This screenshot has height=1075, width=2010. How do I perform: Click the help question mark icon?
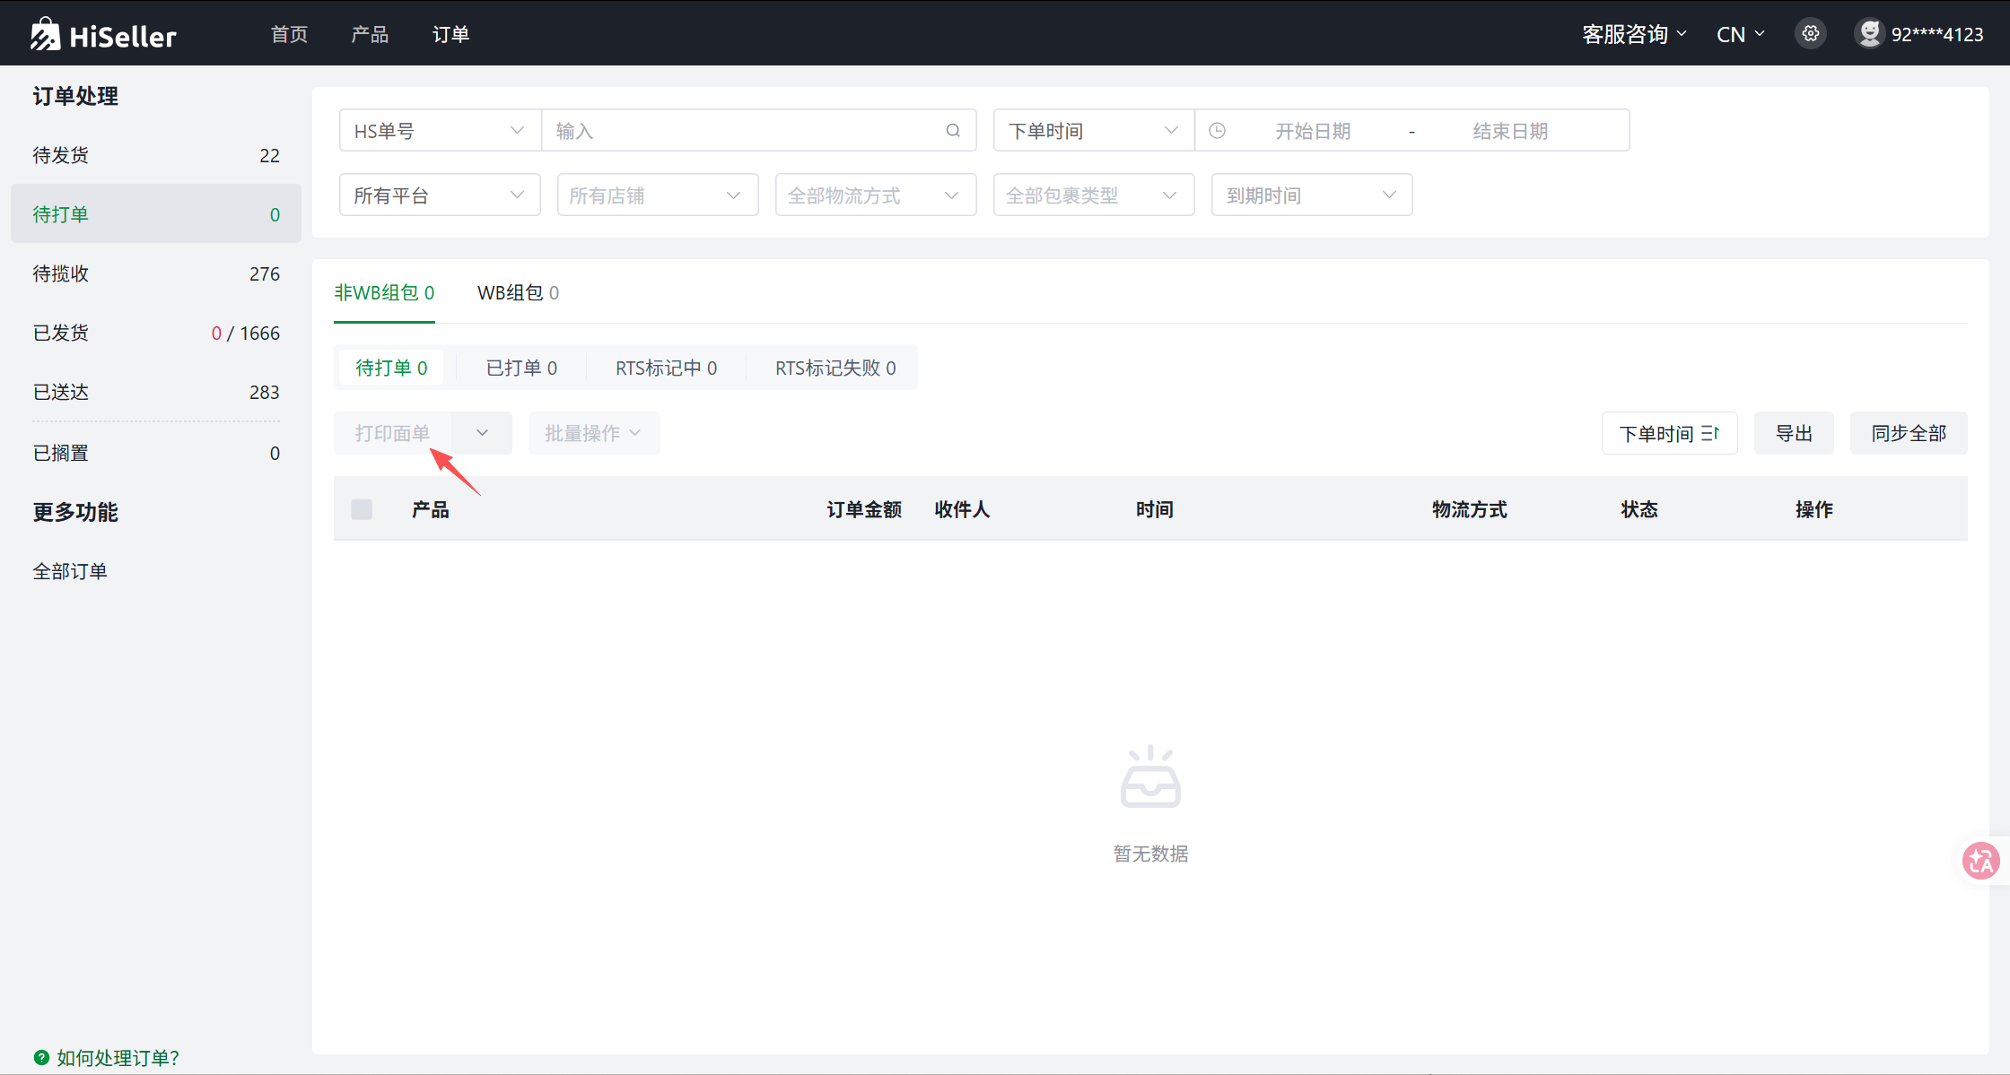pos(41,1057)
